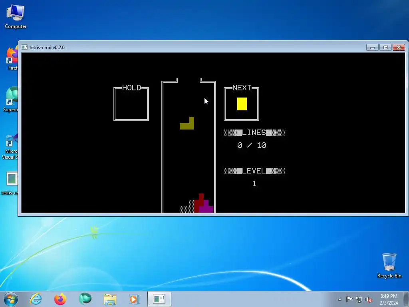
Task: Select the tetris-cmd taskbar button
Action: tap(159, 299)
